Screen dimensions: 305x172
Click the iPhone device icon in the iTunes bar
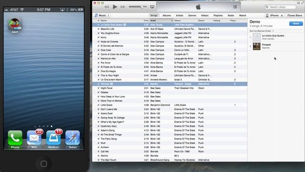click(x=267, y=15)
